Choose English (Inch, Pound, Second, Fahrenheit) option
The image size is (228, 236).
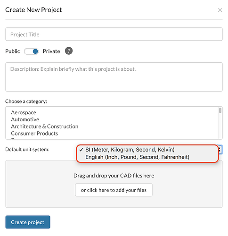pos(137,157)
